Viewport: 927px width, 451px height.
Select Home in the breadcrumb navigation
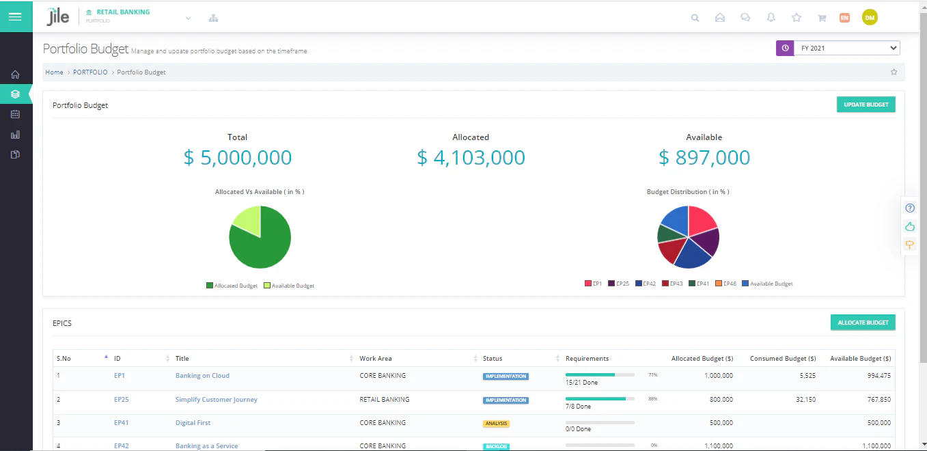(54, 72)
